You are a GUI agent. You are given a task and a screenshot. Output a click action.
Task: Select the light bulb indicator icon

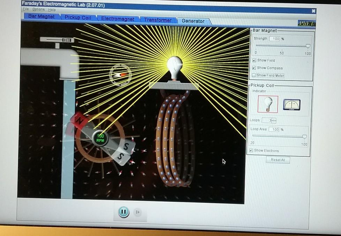point(267,104)
